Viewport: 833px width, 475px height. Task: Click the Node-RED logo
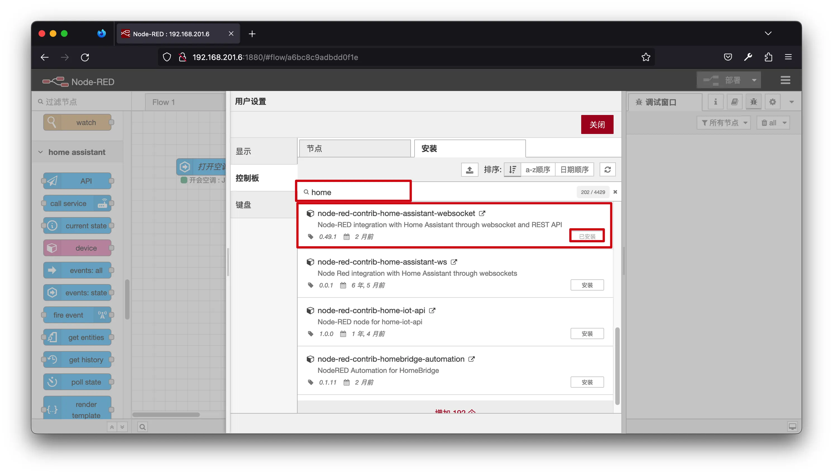click(78, 81)
